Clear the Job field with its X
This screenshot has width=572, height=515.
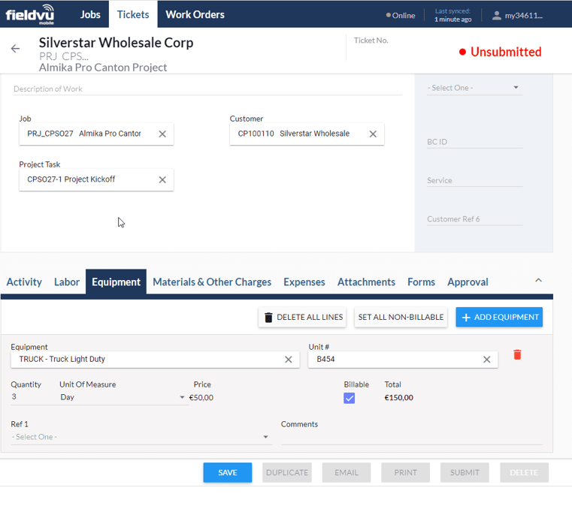click(x=162, y=134)
